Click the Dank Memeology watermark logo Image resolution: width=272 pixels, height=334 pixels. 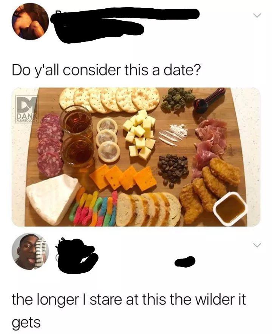[x=27, y=109]
